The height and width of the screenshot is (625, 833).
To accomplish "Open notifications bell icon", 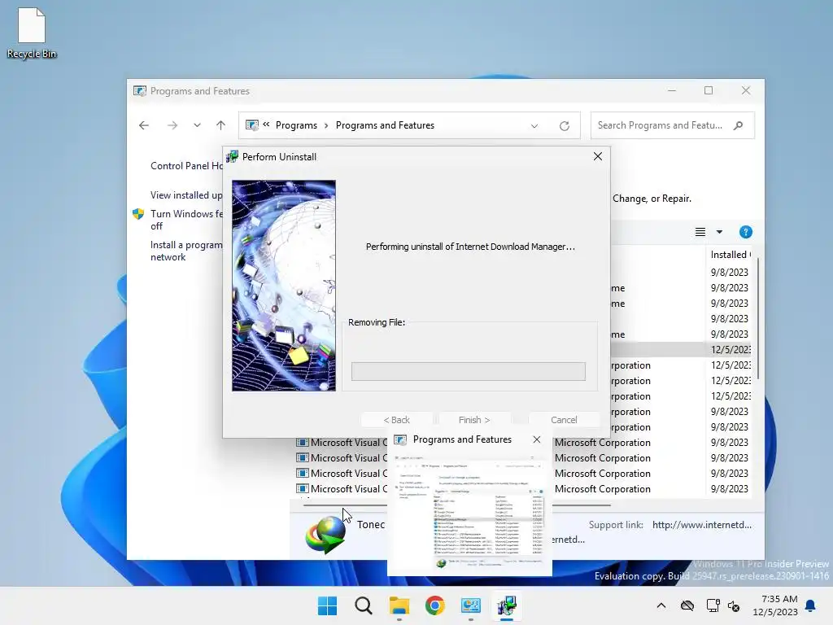I will point(810,605).
